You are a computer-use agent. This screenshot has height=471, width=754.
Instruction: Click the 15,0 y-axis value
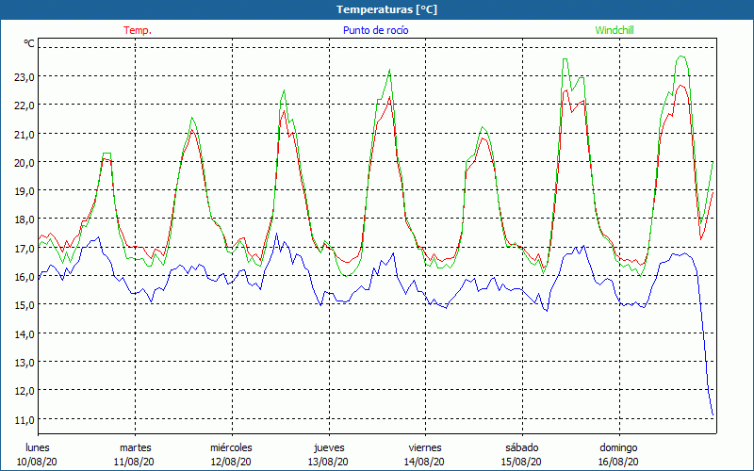click(x=24, y=305)
